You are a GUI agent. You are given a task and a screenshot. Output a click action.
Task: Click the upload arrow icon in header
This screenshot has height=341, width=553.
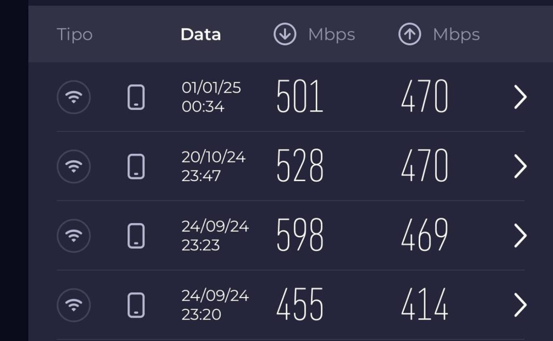pos(410,34)
